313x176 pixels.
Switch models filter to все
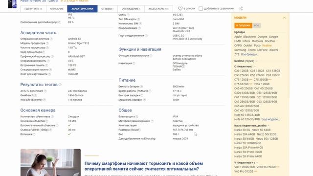[x=256, y=25]
